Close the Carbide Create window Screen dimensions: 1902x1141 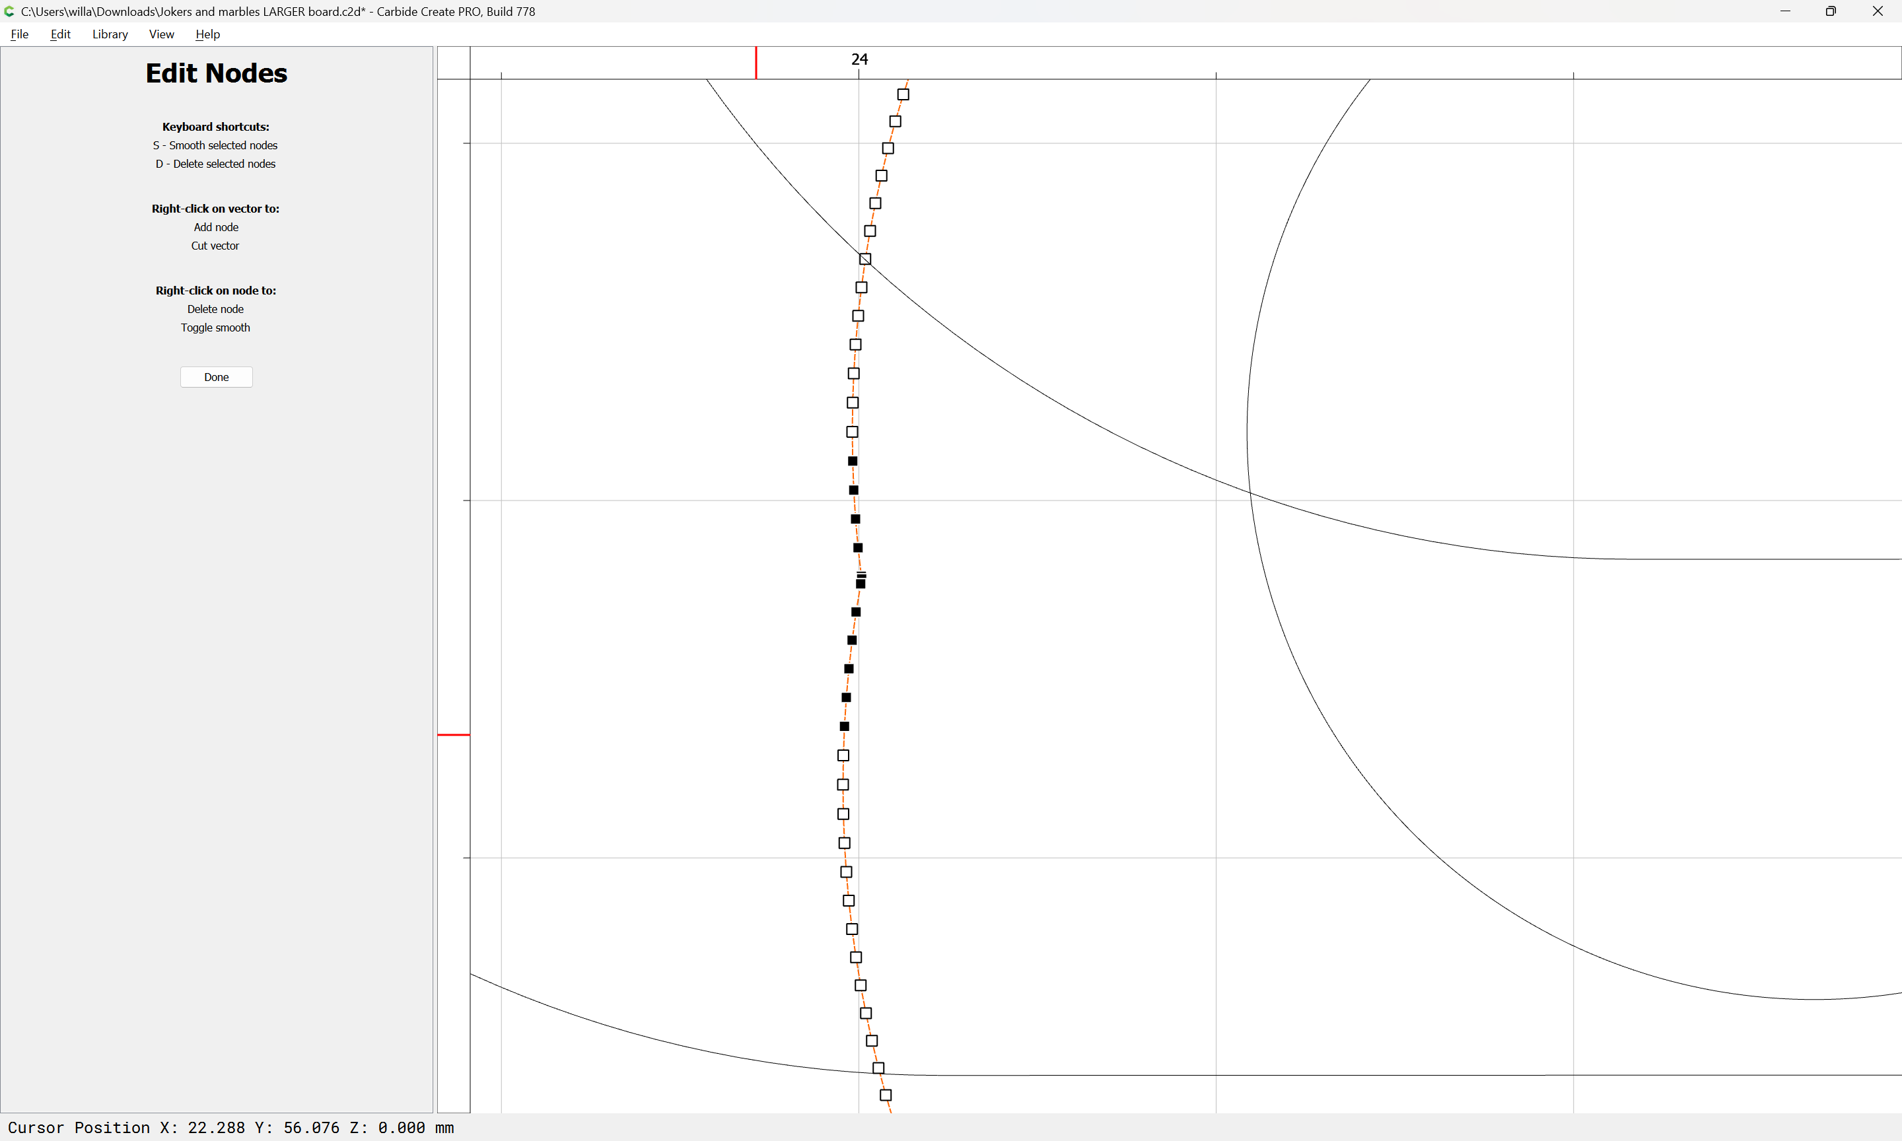point(1878,11)
